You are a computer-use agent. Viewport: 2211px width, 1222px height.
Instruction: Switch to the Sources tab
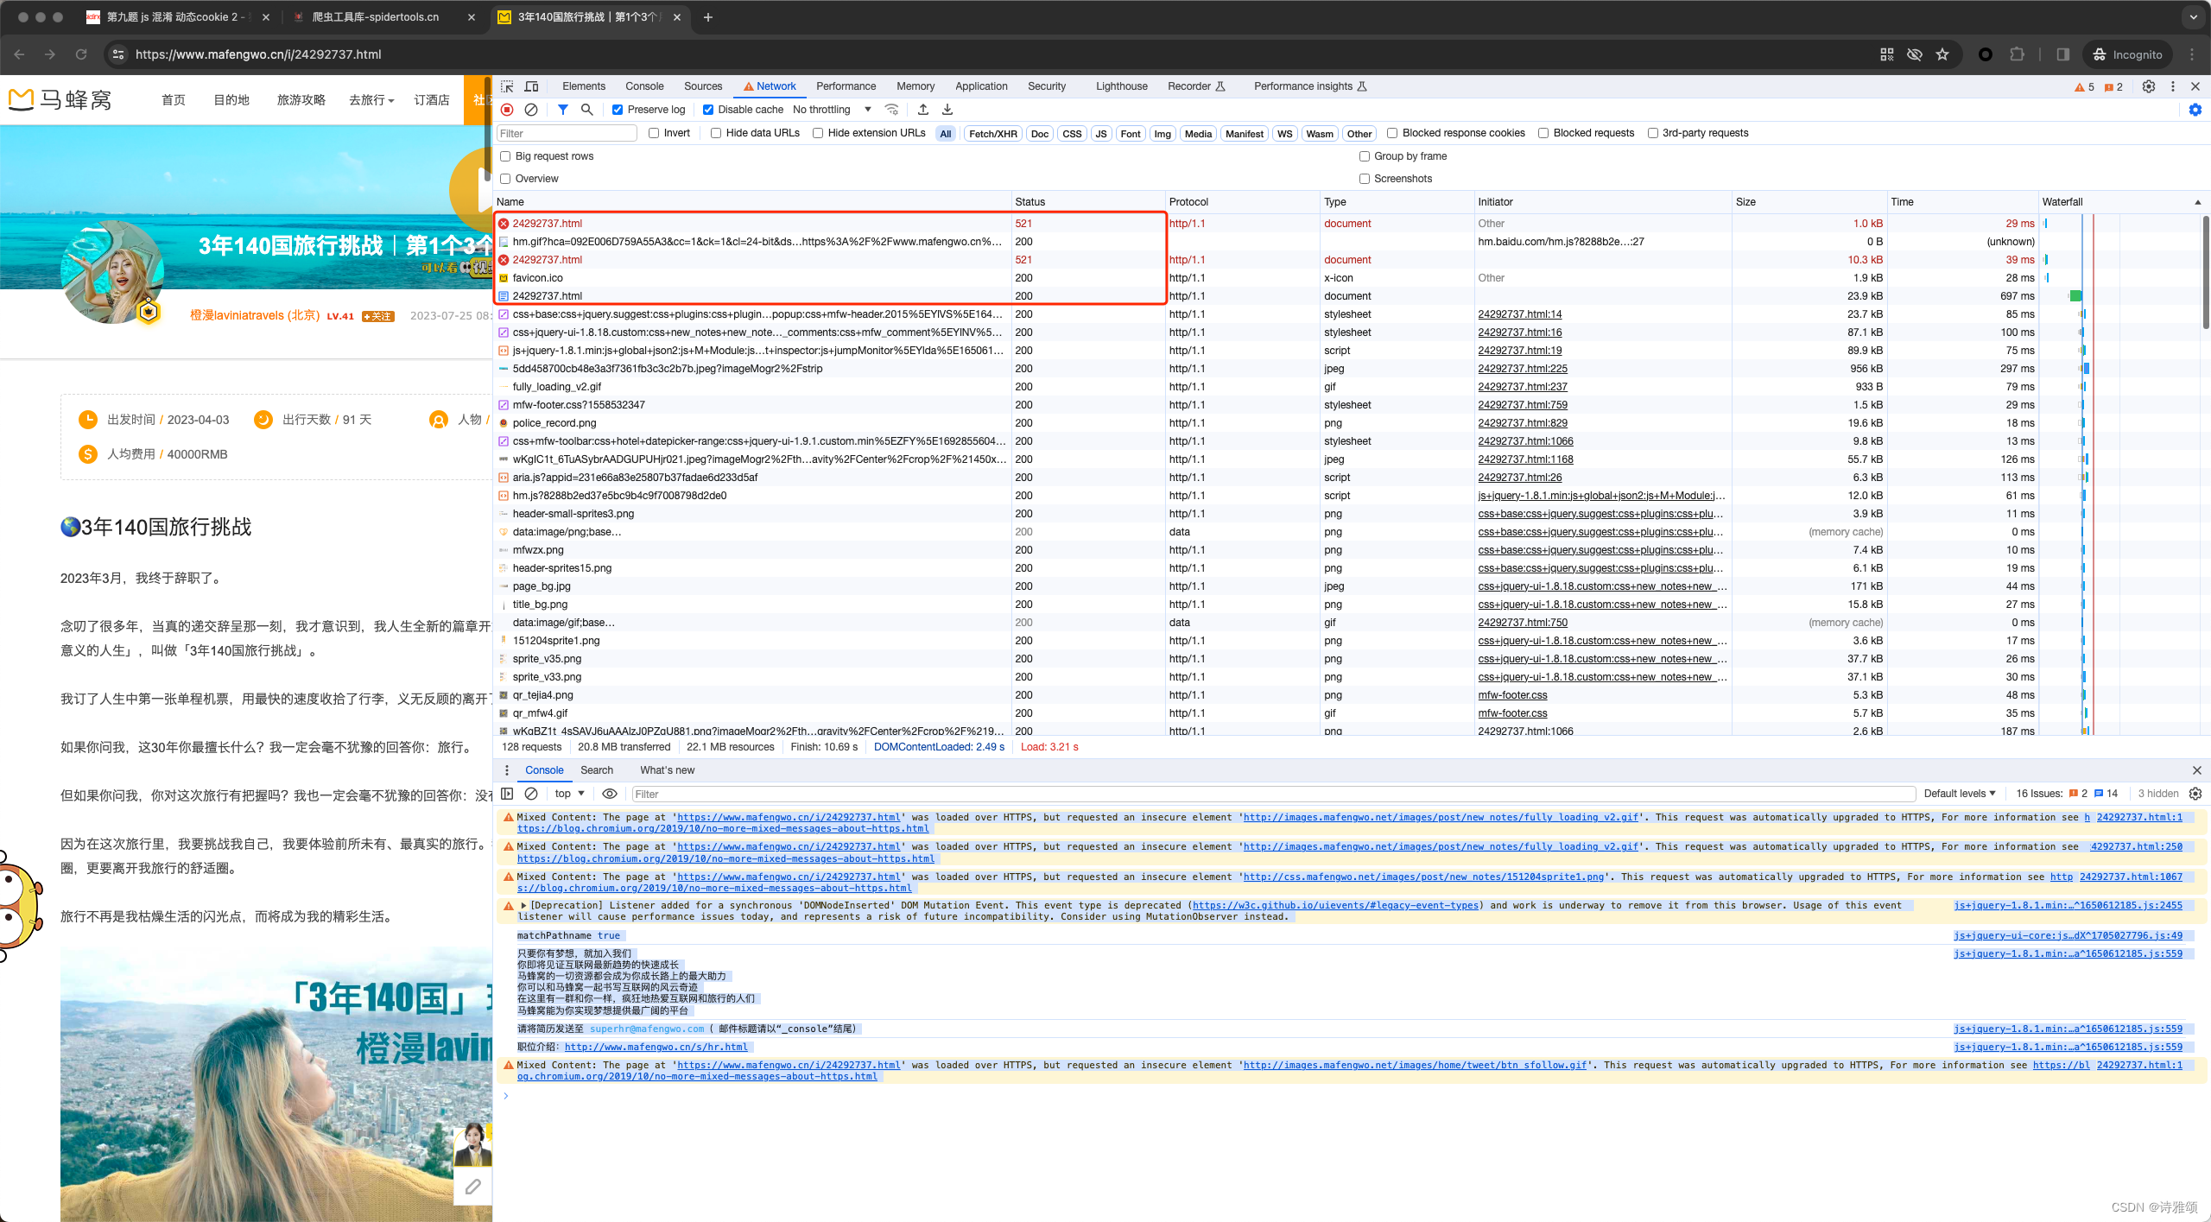(703, 86)
